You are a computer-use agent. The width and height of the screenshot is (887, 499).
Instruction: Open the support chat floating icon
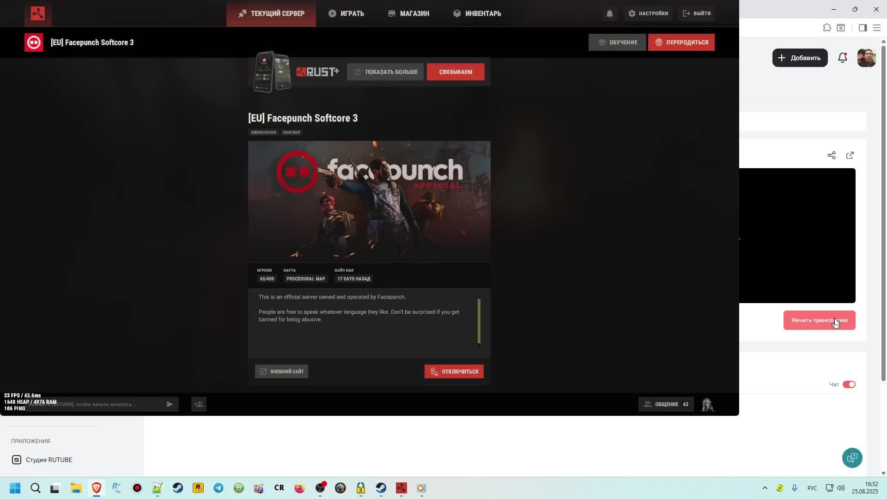(x=852, y=458)
